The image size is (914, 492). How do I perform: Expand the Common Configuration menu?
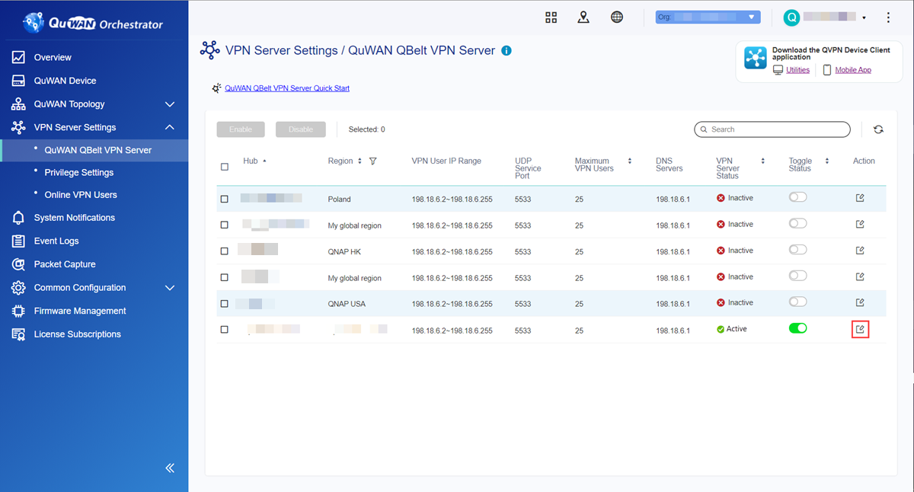170,288
